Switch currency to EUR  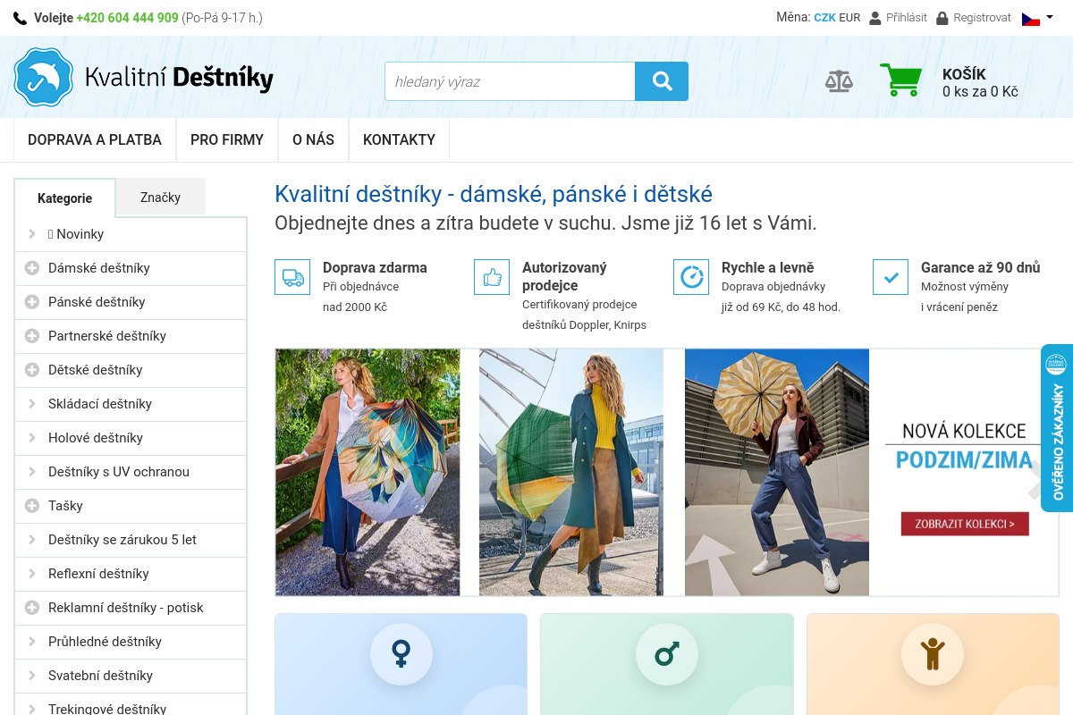pyautogui.click(x=849, y=18)
